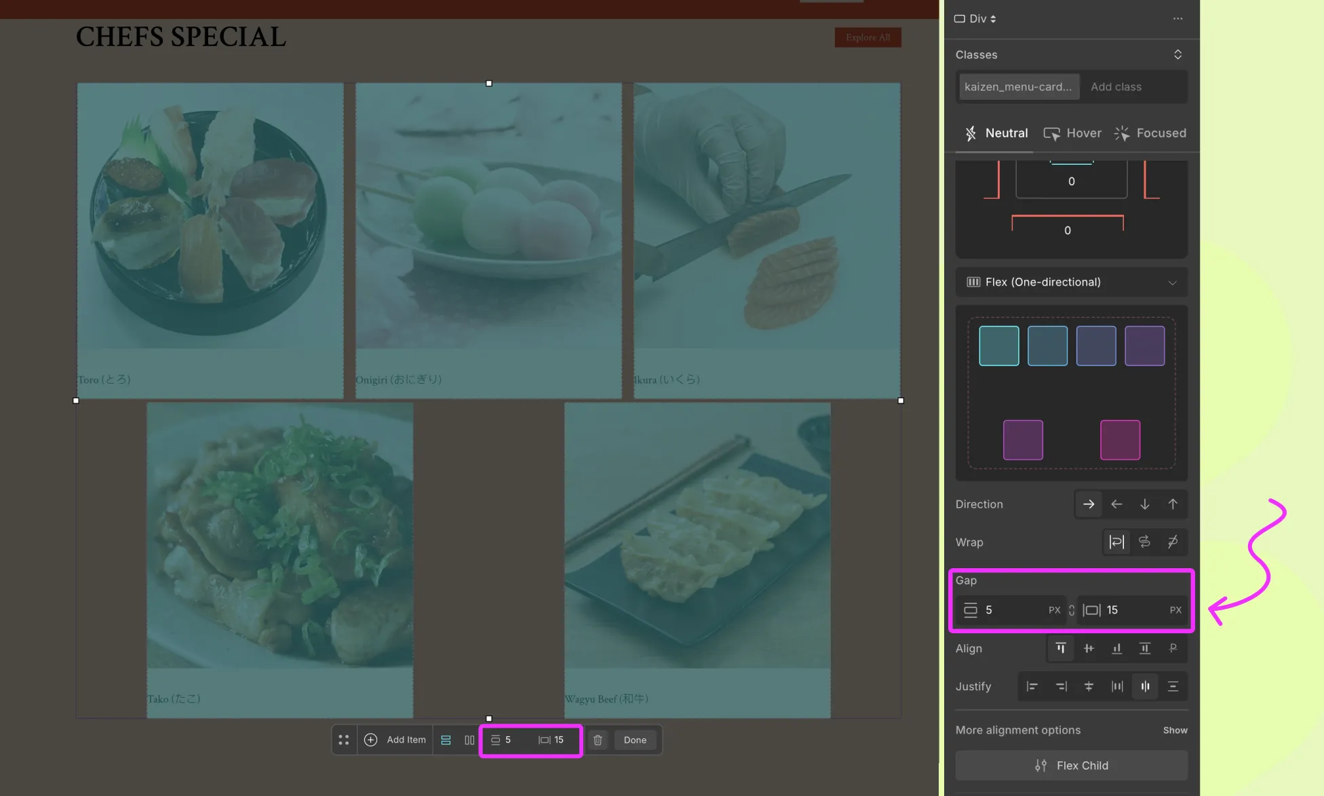Set flex direction to right-to-left arrow
1324x796 pixels.
point(1116,504)
